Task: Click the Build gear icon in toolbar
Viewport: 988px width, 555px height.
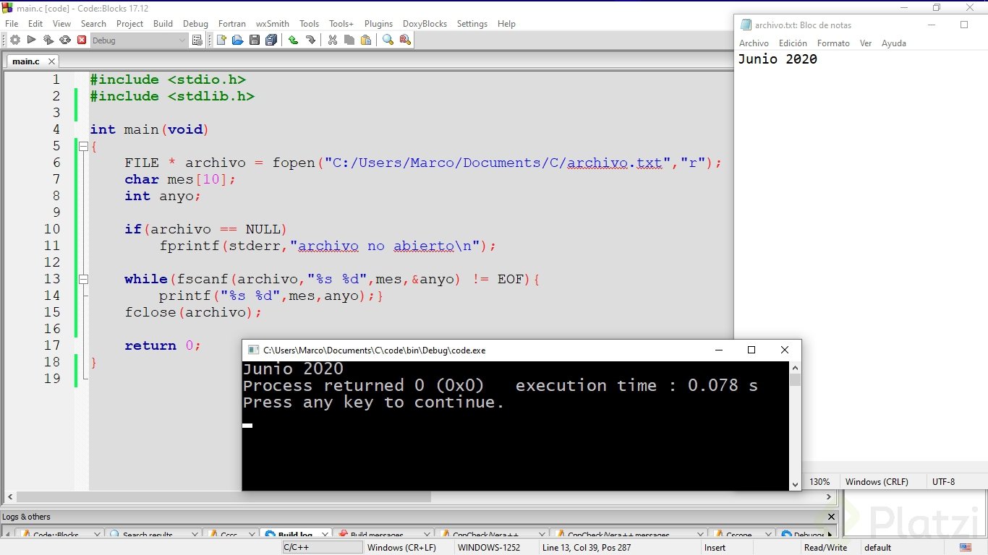Action: pyautogui.click(x=14, y=40)
